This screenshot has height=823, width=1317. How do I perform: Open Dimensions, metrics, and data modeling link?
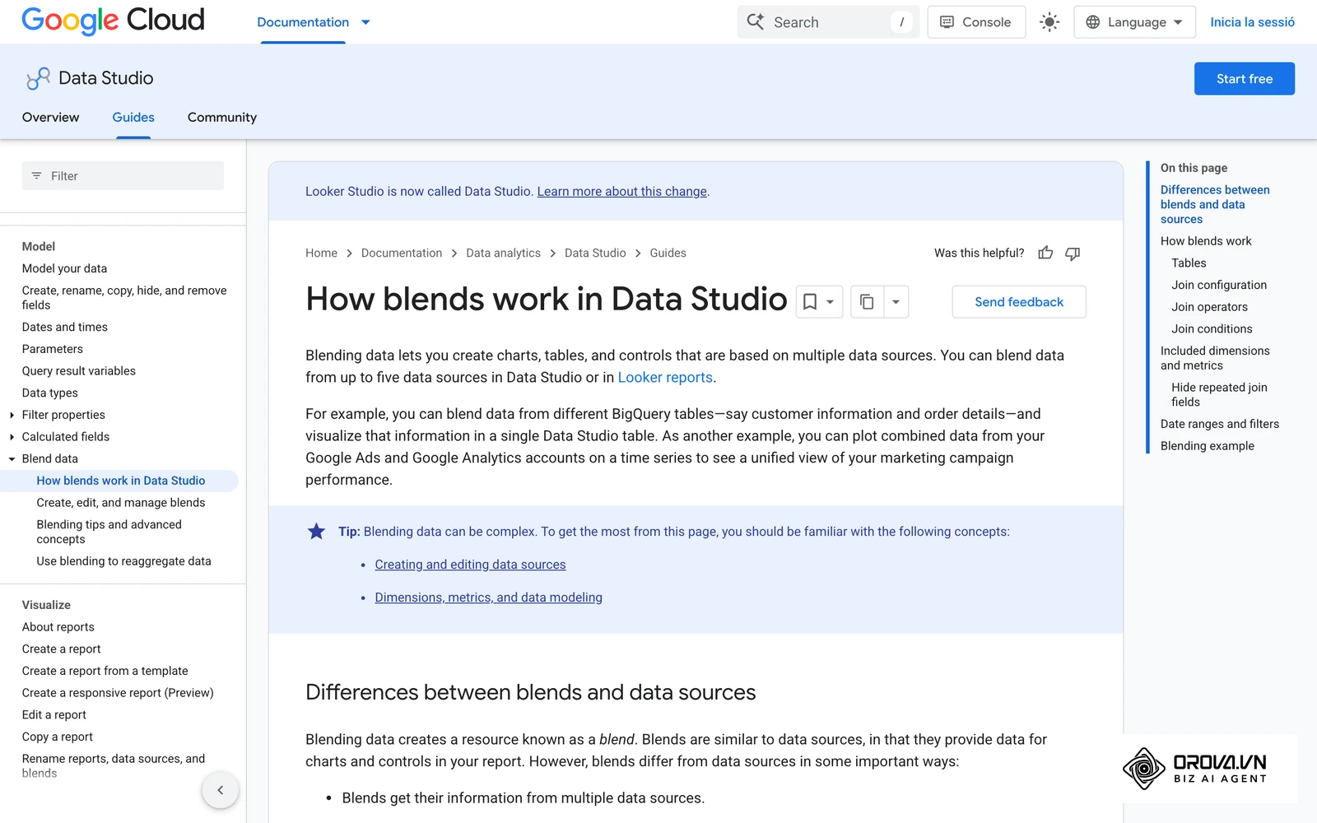click(x=488, y=597)
